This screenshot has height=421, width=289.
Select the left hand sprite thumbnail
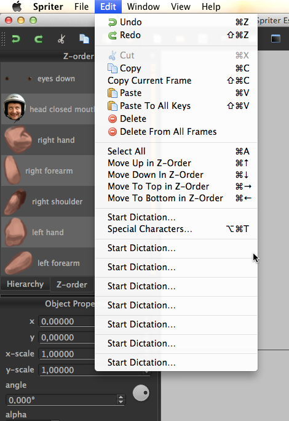(x=15, y=232)
